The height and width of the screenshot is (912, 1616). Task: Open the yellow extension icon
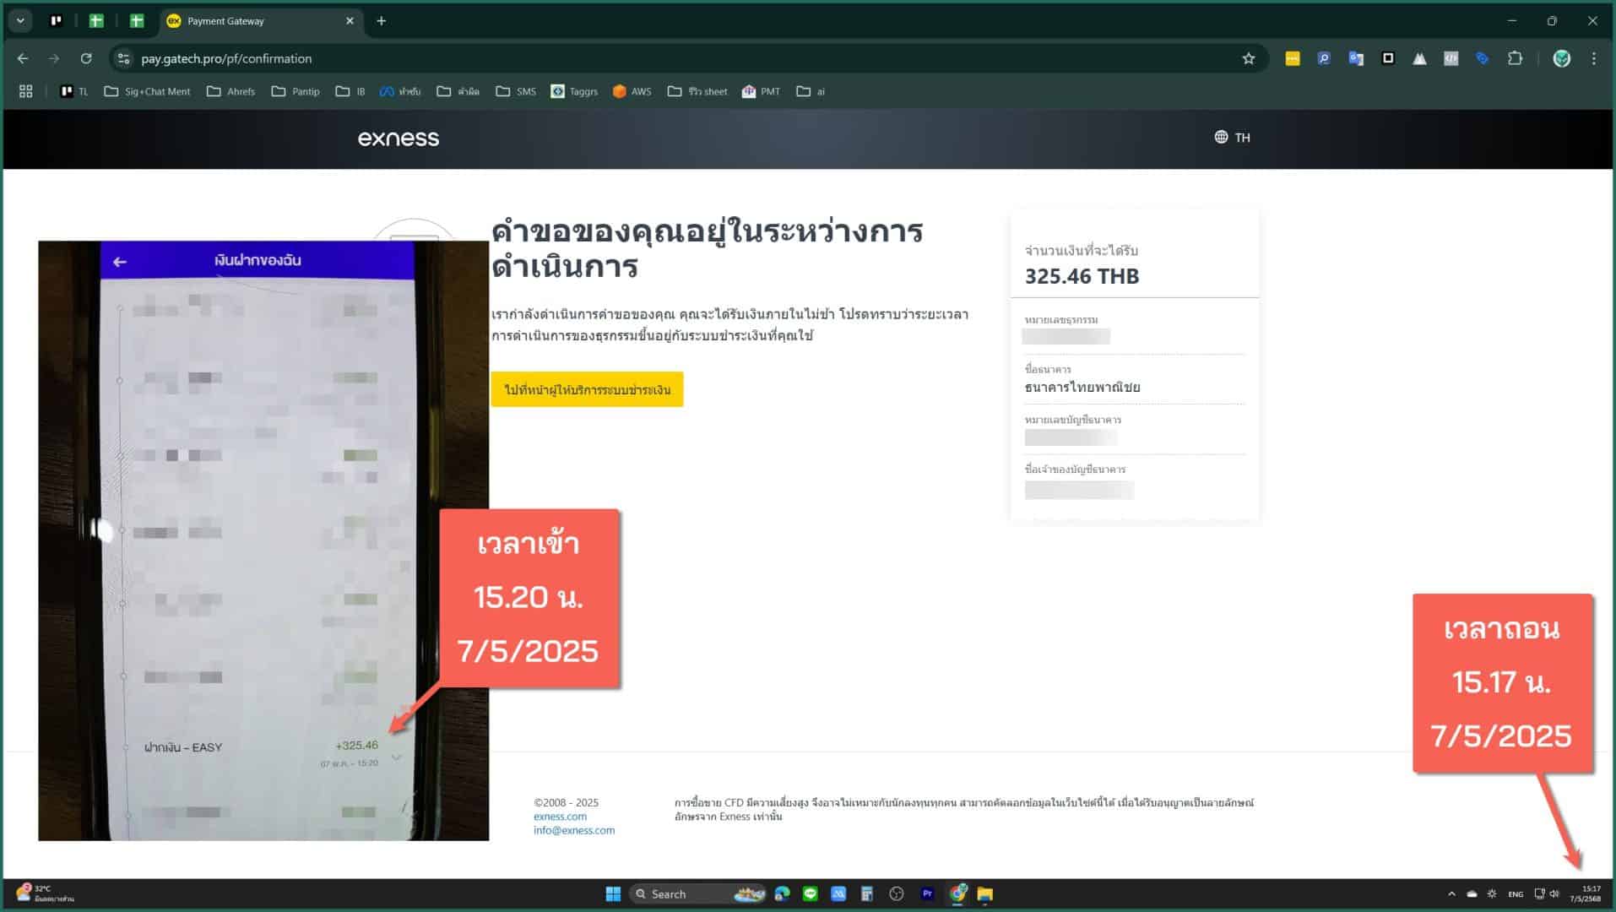[1292, 58]
